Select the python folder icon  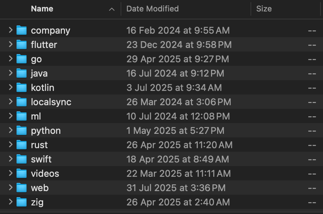22,130
